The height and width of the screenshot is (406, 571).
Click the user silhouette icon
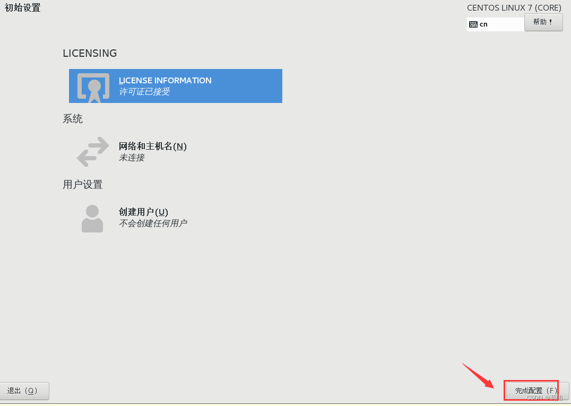(x=92, y=219)
